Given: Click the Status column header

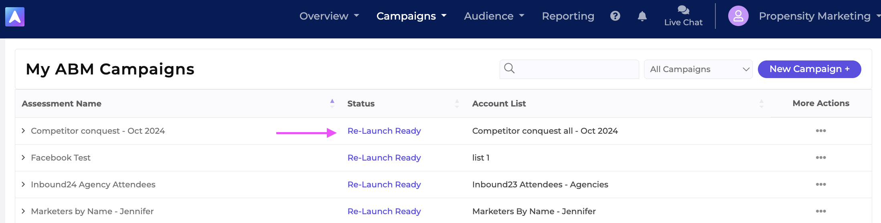Looking at the screenshot, I should point(361,104).
